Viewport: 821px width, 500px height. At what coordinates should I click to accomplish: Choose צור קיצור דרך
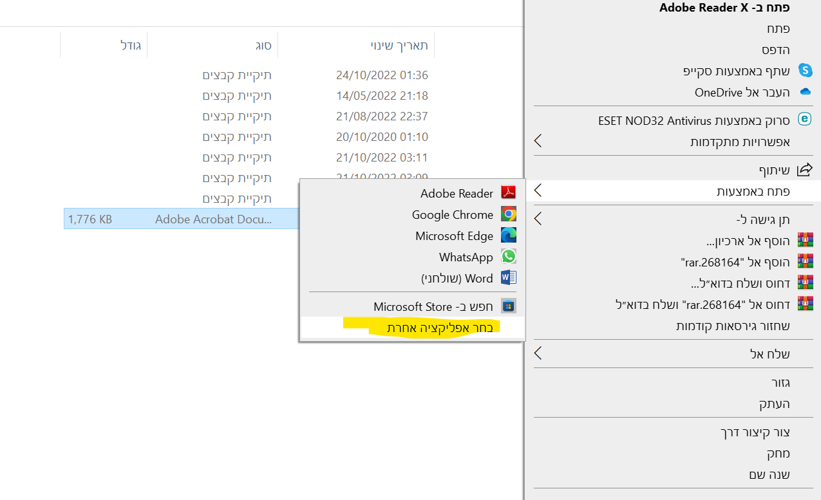tap(755, 432)
